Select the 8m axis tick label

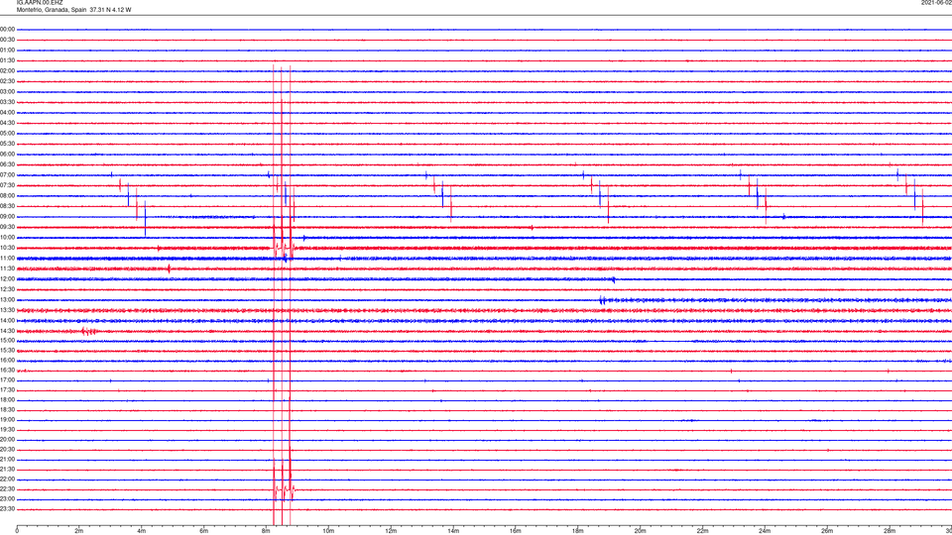pyautogui.click(x=266, y=531)
